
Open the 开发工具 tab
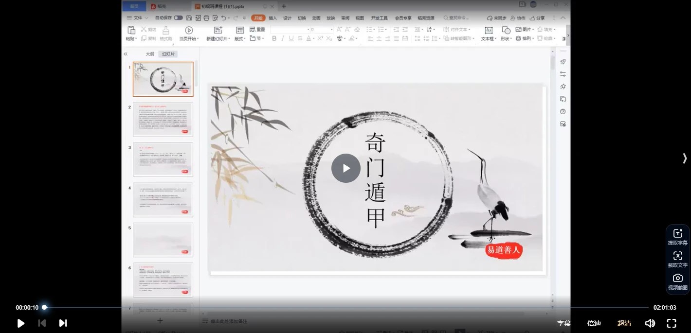tap(379, 18)
